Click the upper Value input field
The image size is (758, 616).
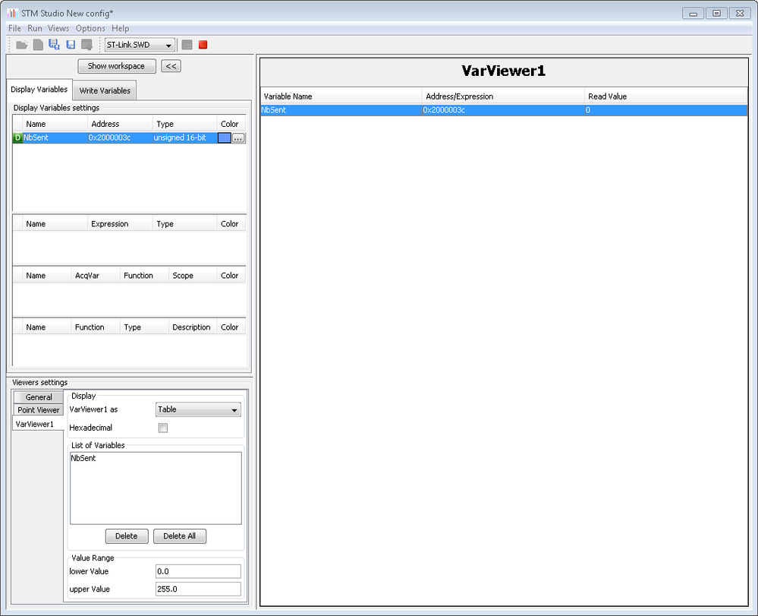pyautogui.click(x=198, y=589)
